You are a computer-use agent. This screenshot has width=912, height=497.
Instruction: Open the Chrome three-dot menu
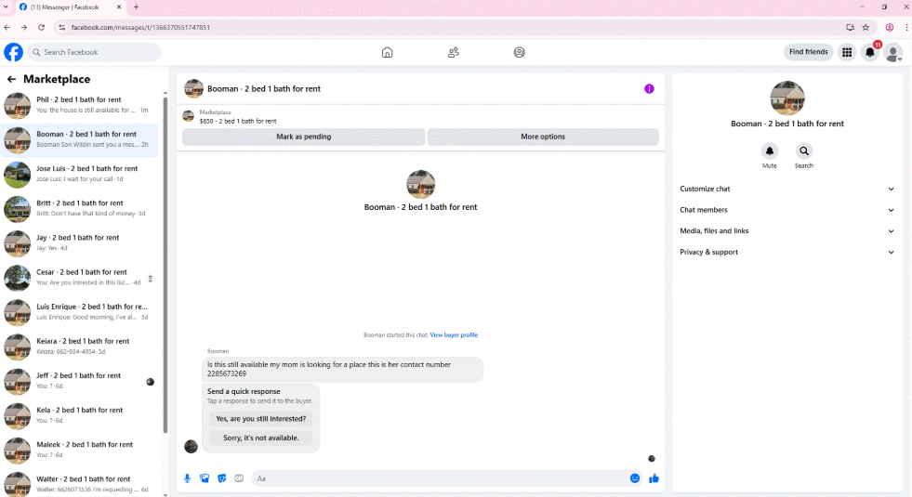[906, 27]
